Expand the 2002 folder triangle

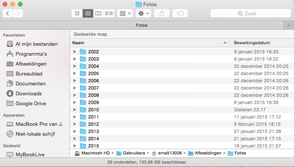coord(75,52)
